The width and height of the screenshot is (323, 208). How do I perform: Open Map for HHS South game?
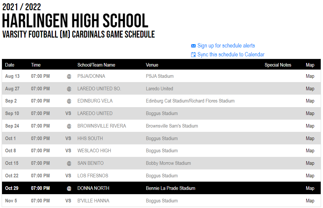pyautogui.click(x=310, y=138)
